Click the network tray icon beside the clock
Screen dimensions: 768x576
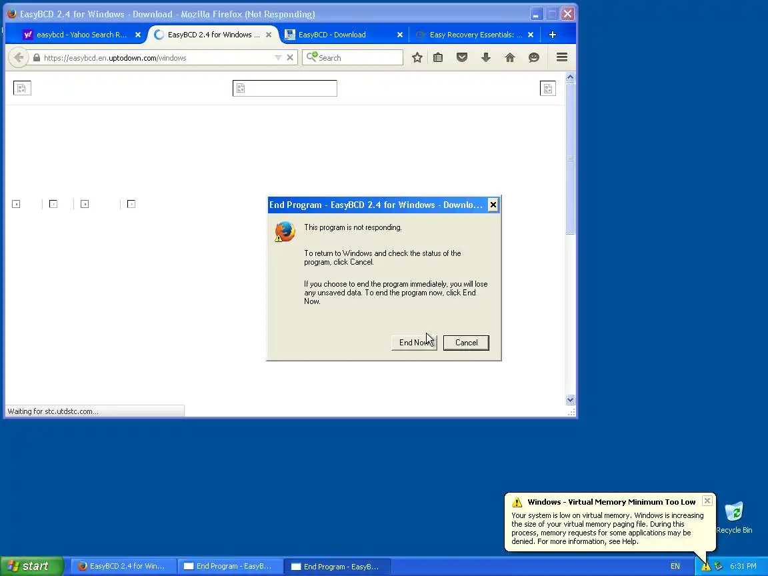pos(718,566)
